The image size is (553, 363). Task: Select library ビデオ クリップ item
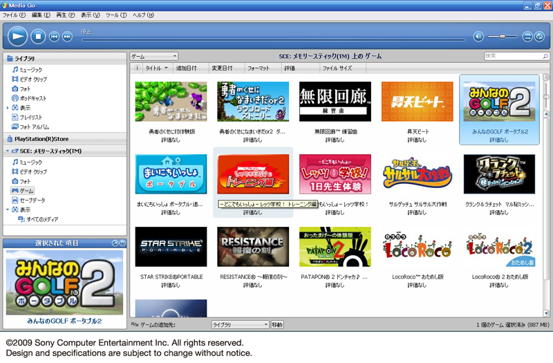pos(29,80)
